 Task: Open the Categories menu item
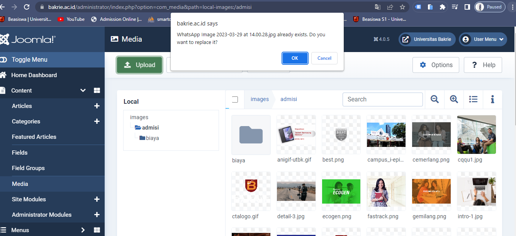pos(26,121)
